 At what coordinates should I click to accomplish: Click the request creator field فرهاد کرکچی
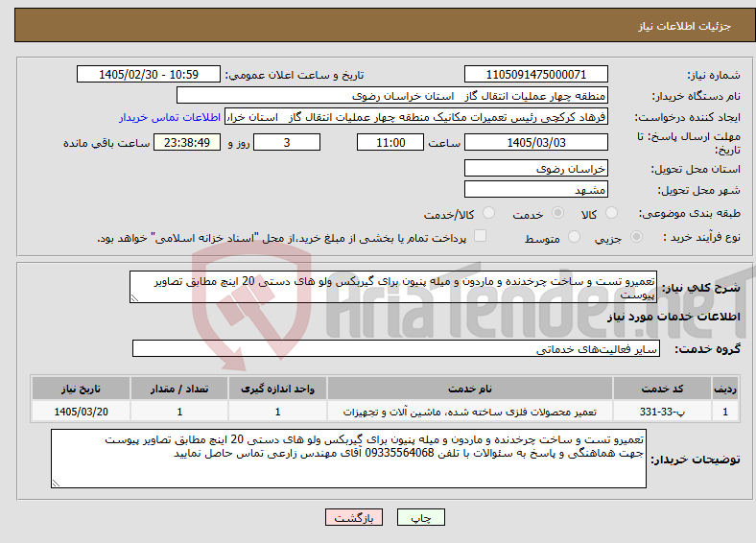tap(416, 117)
